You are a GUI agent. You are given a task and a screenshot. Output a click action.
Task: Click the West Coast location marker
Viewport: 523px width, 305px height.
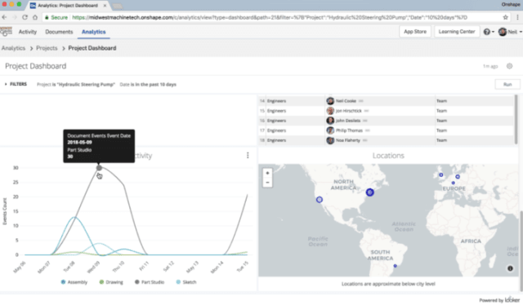(x=320, y=200)
